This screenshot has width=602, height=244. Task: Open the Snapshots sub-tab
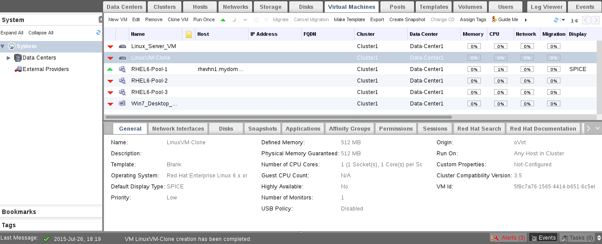[262, 128]
